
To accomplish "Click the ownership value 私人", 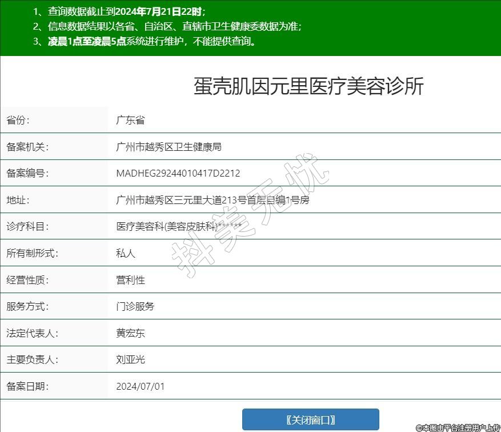I will tap(126, 253).
